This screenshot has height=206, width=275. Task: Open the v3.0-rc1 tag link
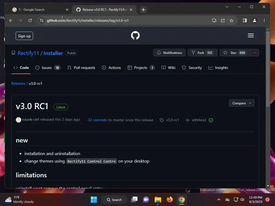click(169, 120)
